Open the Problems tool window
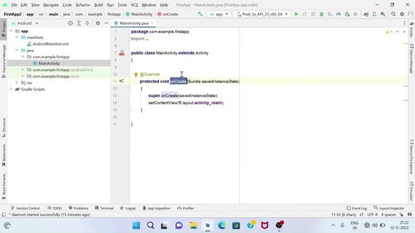Viewport: 415px width, 233px height. pos(78,208)
